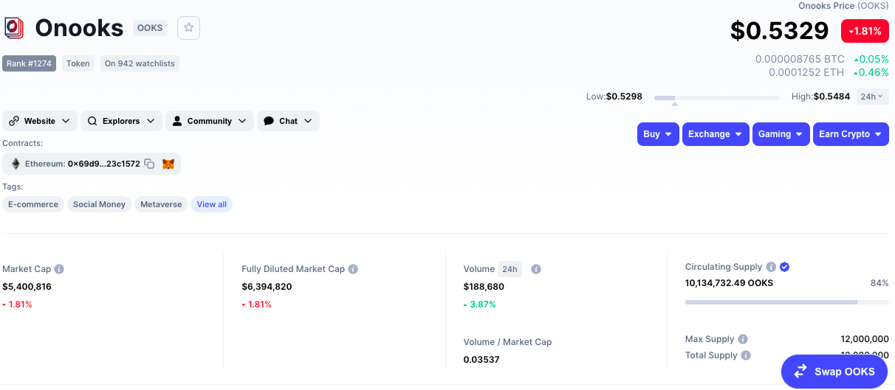Click the circulating supply progress bar
Image resolution: width=895 pixels, height=390 pixels.
coord(787,302)
